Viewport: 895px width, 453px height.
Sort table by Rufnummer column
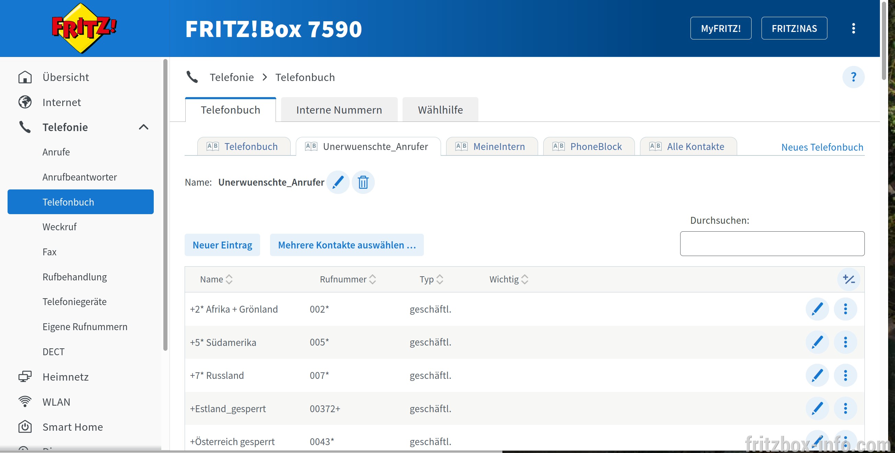coord(348,279)
